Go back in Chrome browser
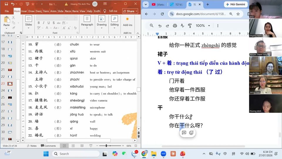Viewport: 282px width, 159px height. (146, 14)
